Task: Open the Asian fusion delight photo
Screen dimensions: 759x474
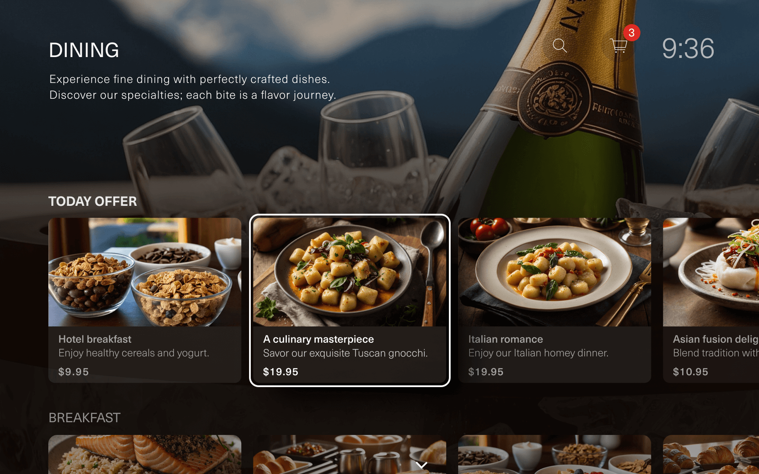Action: tap(711, 272)
